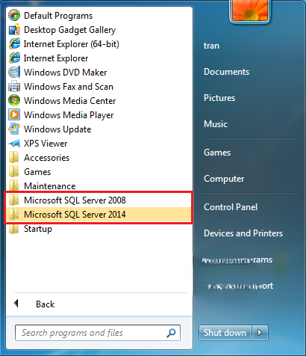
Task: Click the Shut down button
Action: click(x=225, y=333)
